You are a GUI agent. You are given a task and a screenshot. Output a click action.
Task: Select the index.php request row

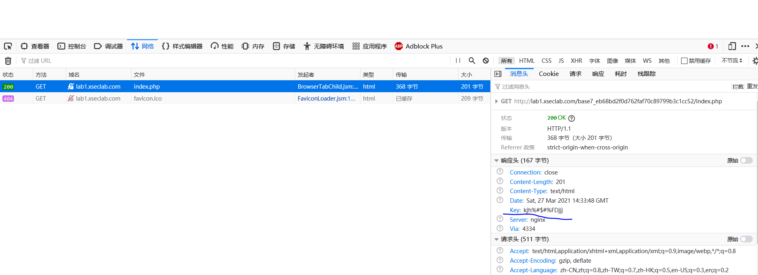click(x=245, y=86)
